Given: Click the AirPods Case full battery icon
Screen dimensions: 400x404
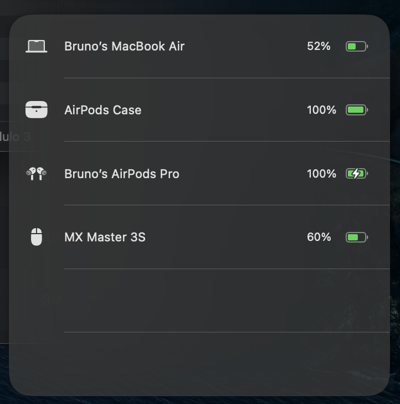Looking at the screenshot, I should (x=356, y=110).
